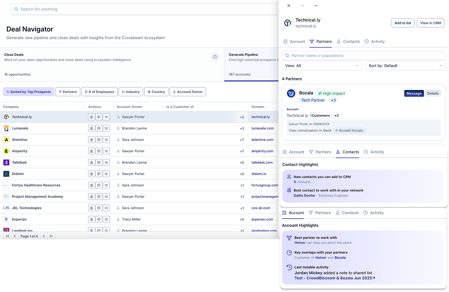Open the Partners filter

68,92
